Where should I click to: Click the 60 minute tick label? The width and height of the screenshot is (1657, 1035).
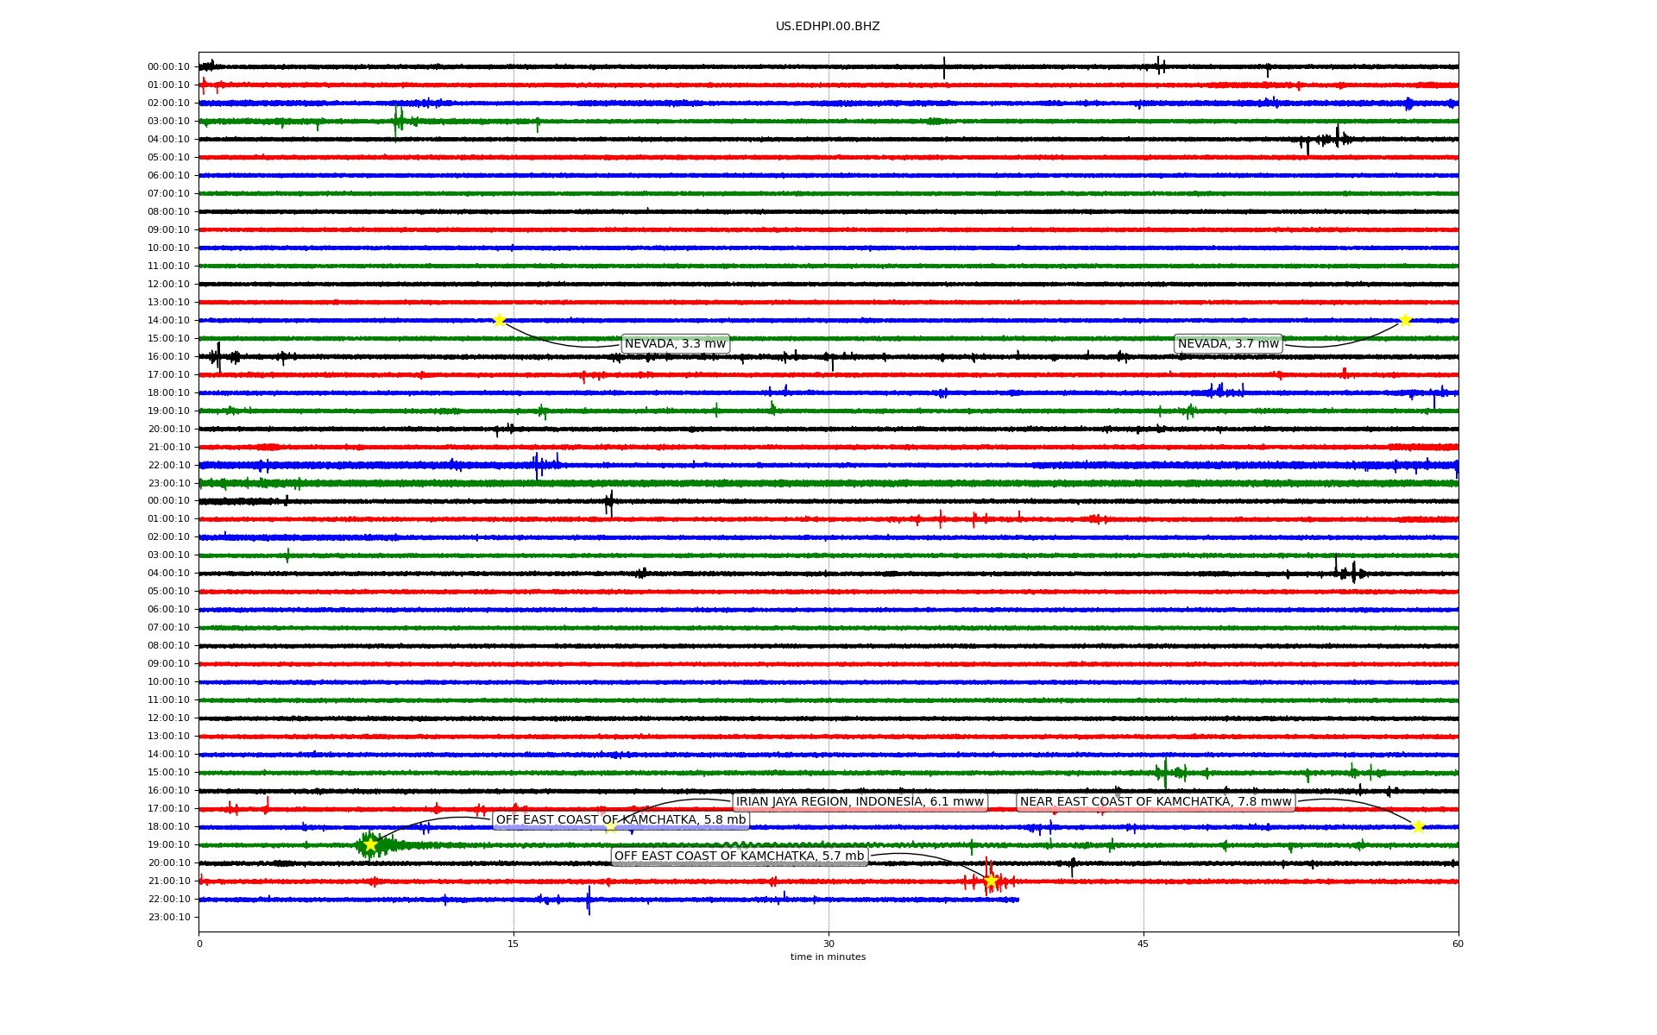point(1458,944)
